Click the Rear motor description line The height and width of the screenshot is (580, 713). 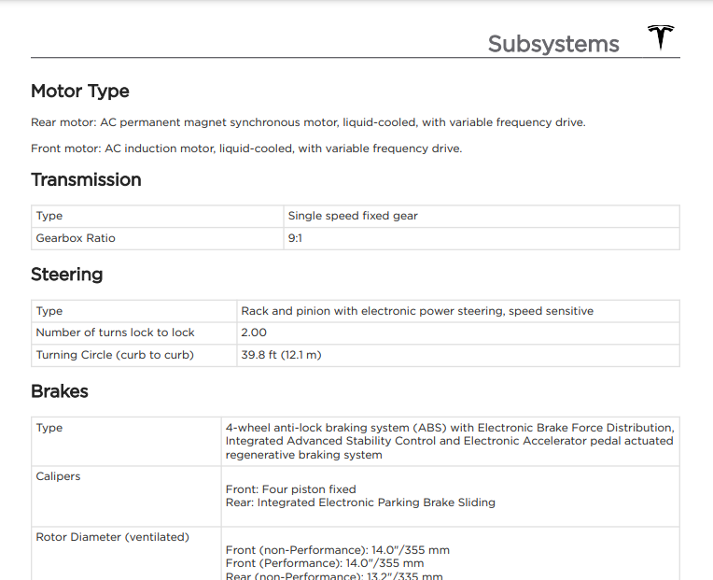tap(308, 122)
